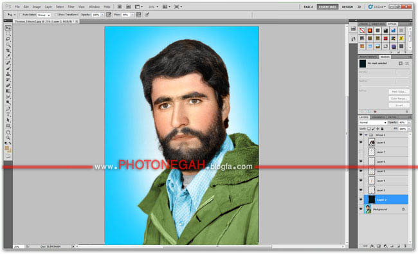418x254 pixels.
Task: Select the Zoom tool in toolbox
Action: click(x=8, y=138)
